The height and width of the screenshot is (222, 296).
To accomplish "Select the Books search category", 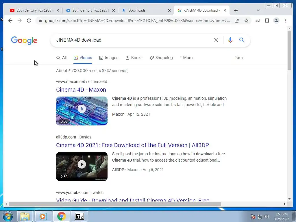I will (x=134, y=58).
